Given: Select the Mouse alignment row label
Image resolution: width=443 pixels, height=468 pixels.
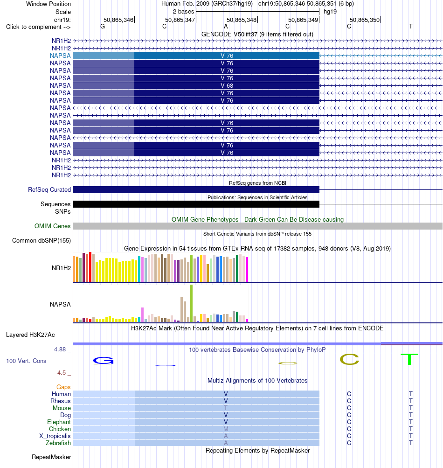Looking at the screenshot, I should pos(62,408).
